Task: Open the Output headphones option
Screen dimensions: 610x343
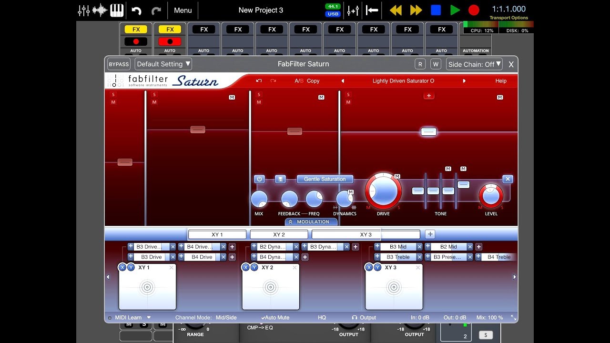Action: click(364, 318)
